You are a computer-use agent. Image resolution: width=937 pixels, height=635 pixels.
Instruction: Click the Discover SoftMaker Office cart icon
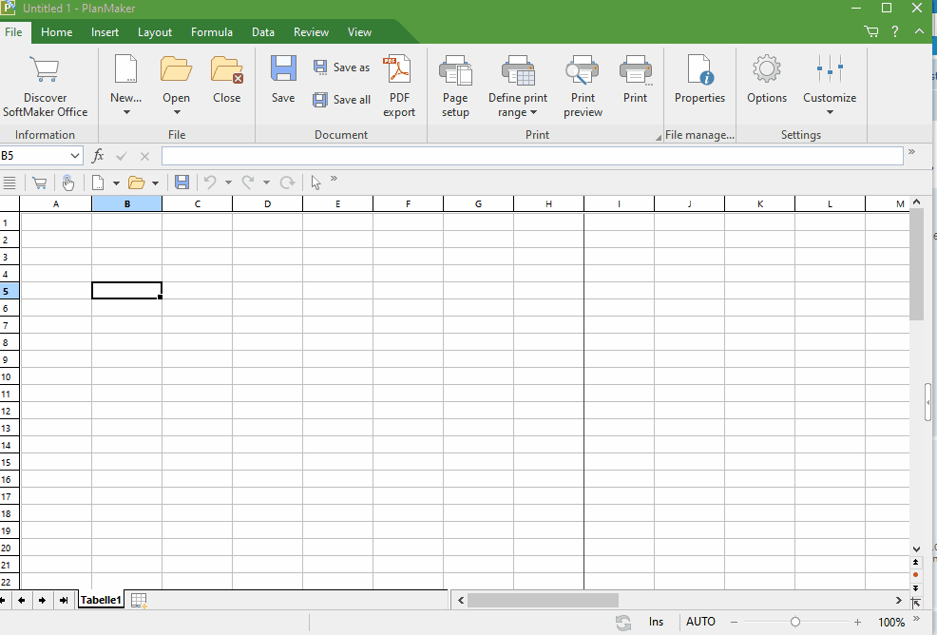(45, 71)
